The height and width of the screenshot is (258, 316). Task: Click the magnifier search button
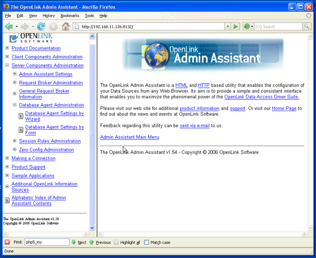307,26
